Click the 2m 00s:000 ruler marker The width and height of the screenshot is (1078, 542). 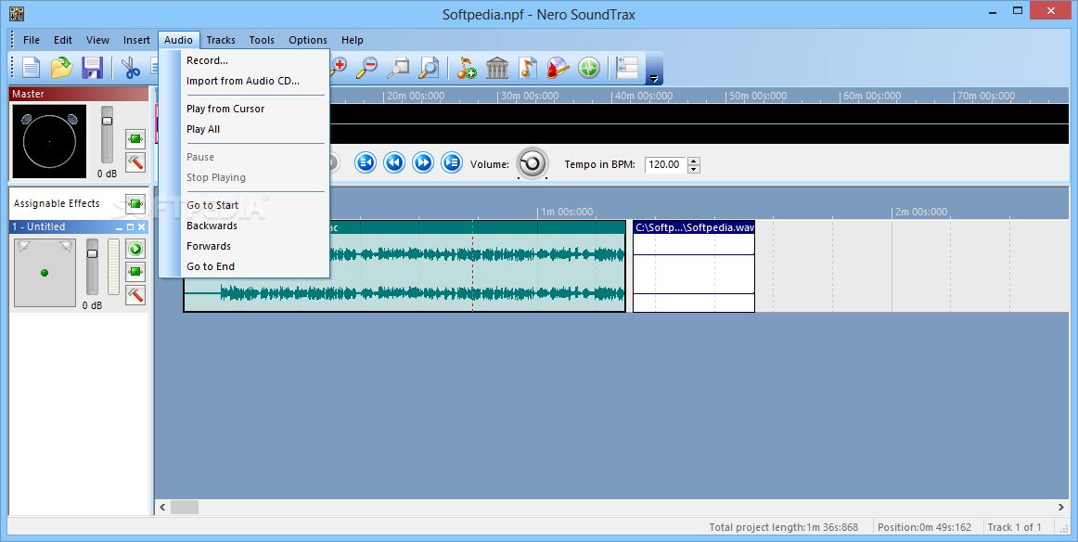(x=921, y=212)
